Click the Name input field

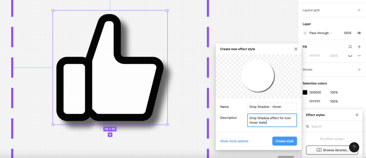coord(272,107)
